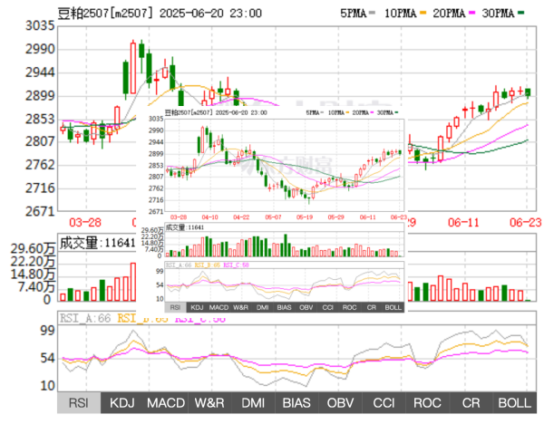544x424 pixels.
Task: Select the BIAS indicator in the bottom bar
Action: (x=297, y=402)
